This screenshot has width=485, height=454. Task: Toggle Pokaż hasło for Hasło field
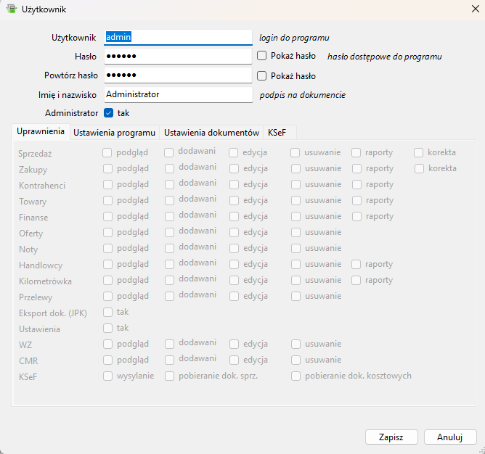point(262,55)
